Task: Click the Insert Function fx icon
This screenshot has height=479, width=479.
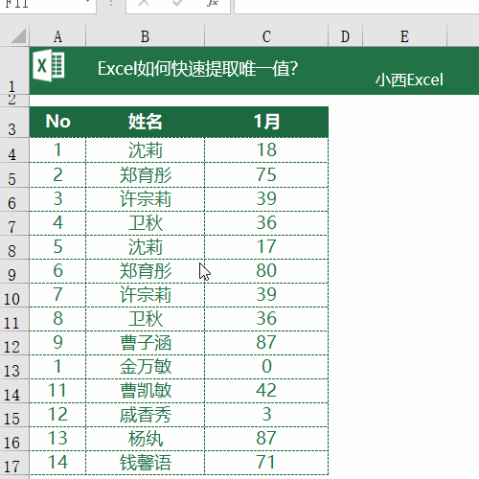Action: pos(212,3)
